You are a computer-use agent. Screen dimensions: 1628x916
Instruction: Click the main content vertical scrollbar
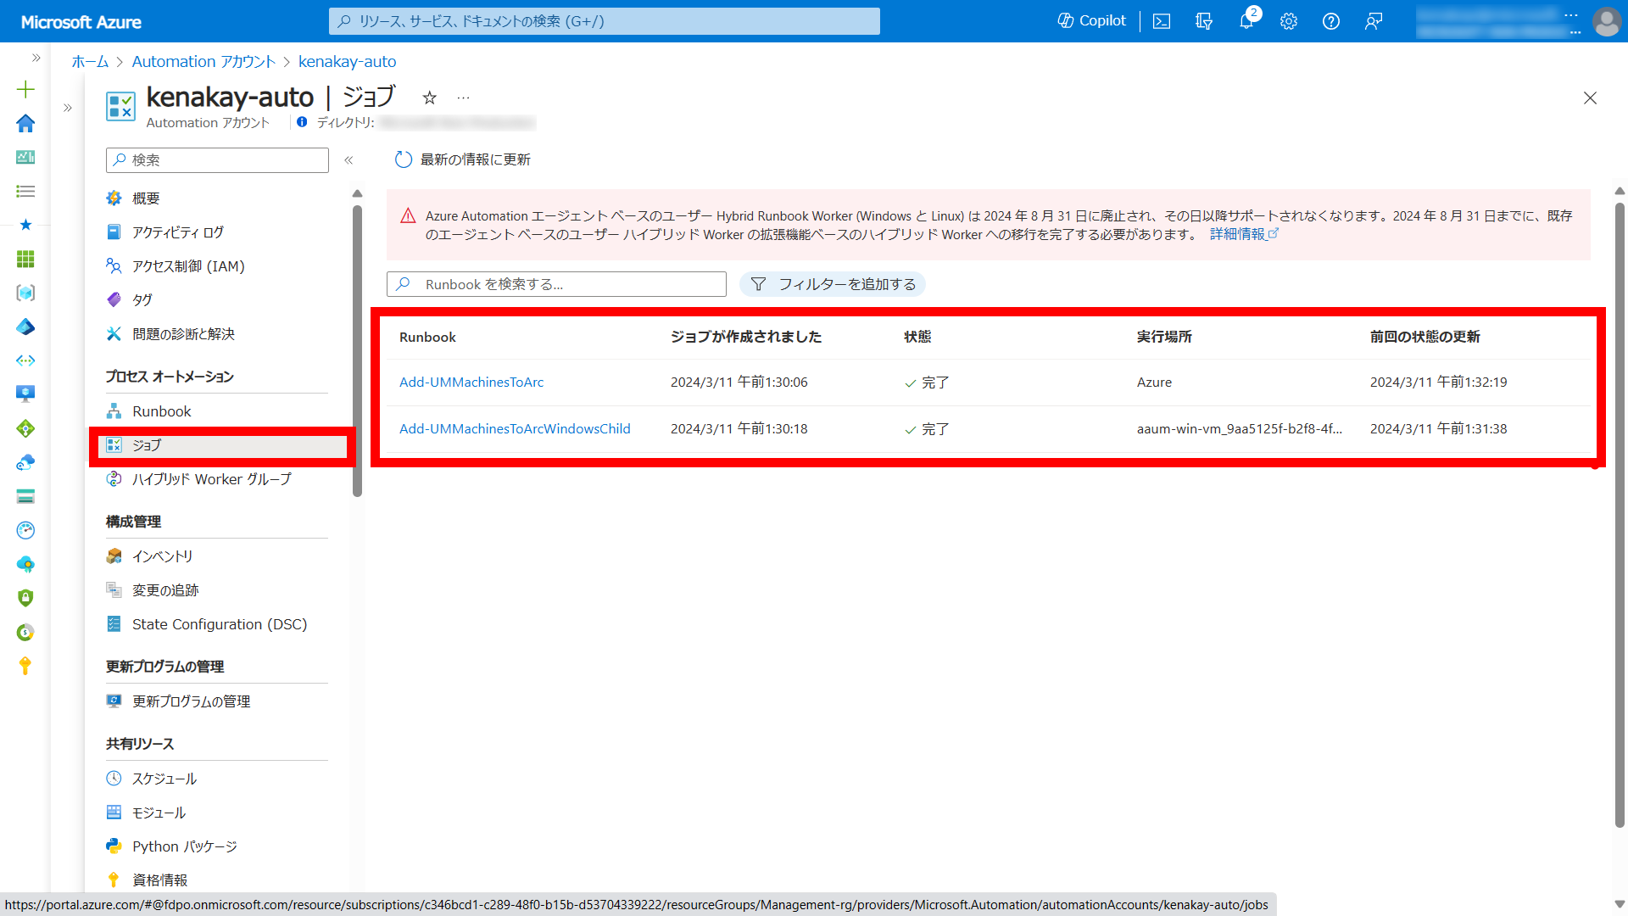tap(1620, 514)
